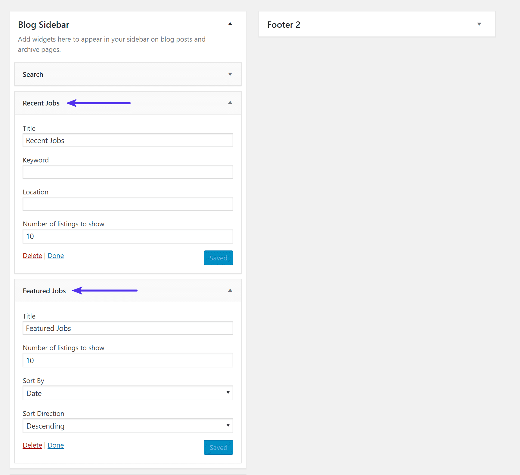Delete the Recent Jobs widget
This screenshot has width=520, height=475.
point(32,255)
